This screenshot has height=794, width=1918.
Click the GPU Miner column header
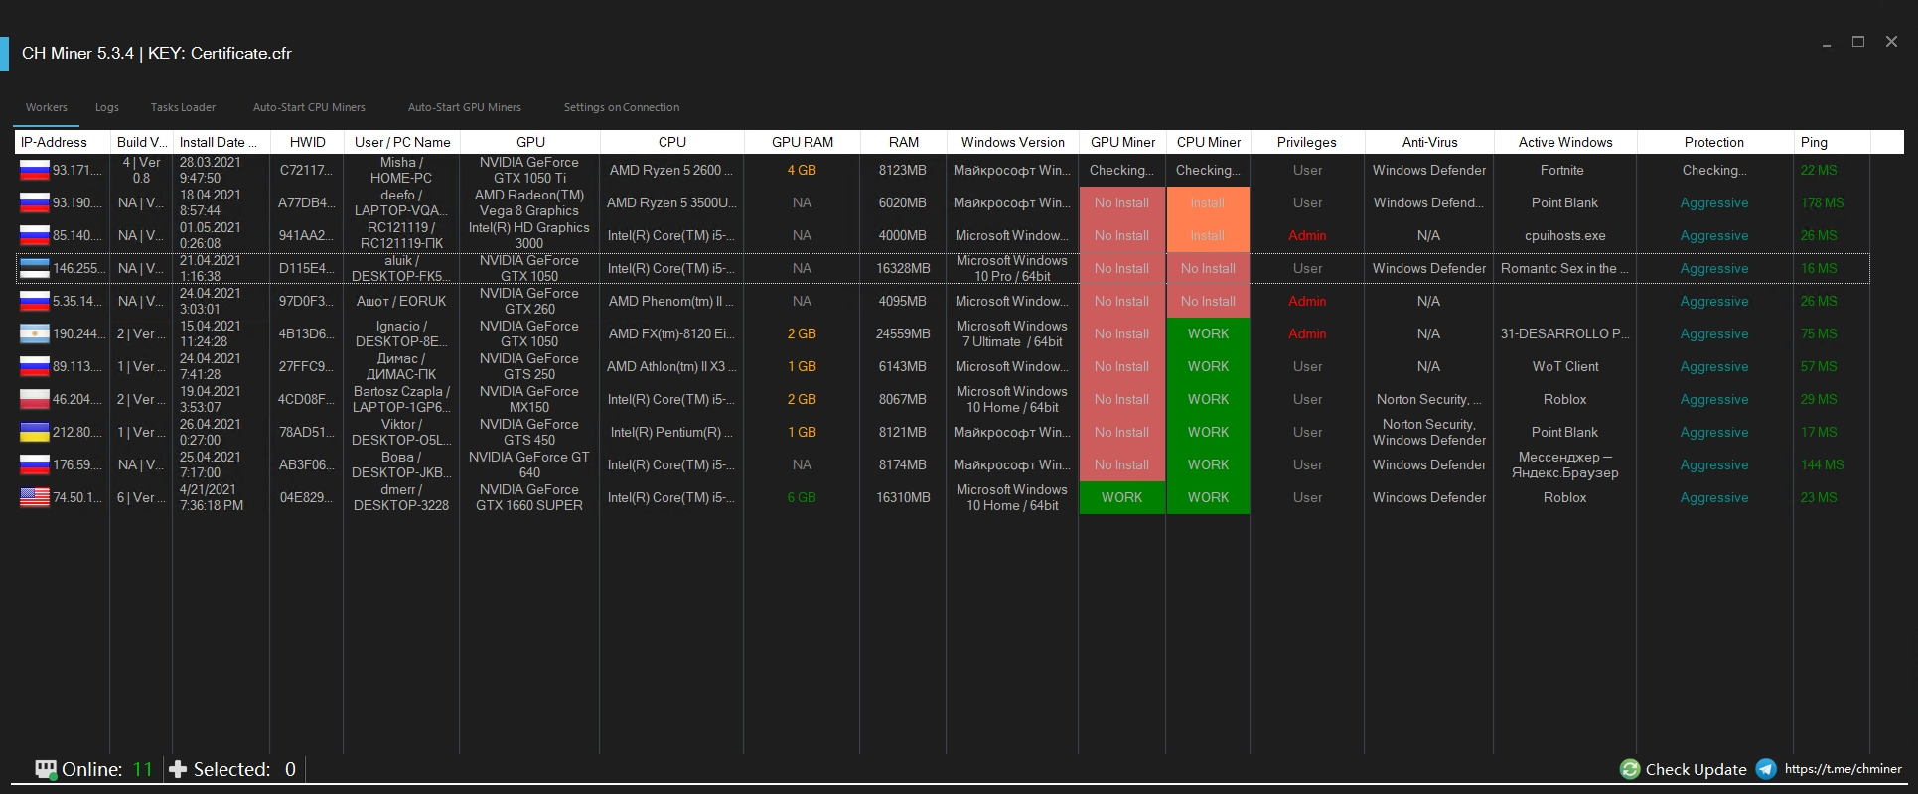click(1122, 142)
